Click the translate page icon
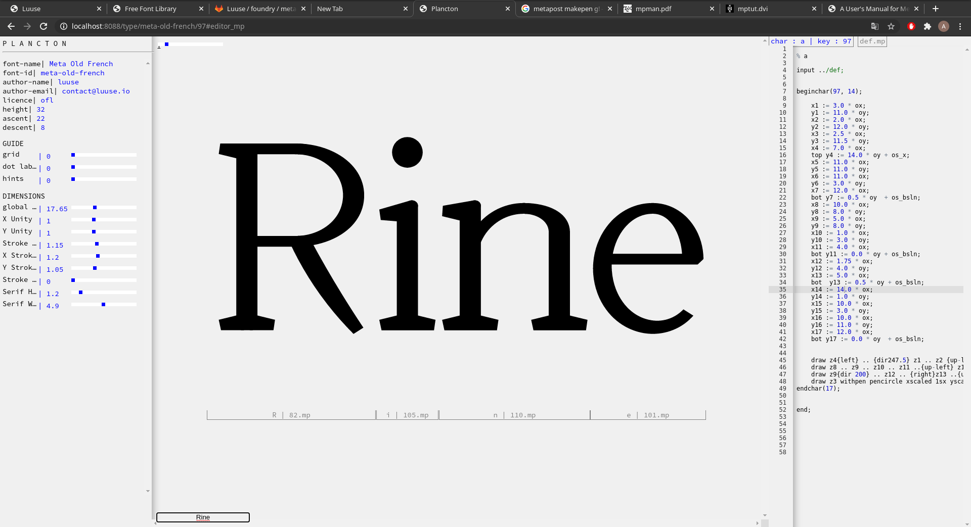Screen dimensions: 971x527 [874, 26]
